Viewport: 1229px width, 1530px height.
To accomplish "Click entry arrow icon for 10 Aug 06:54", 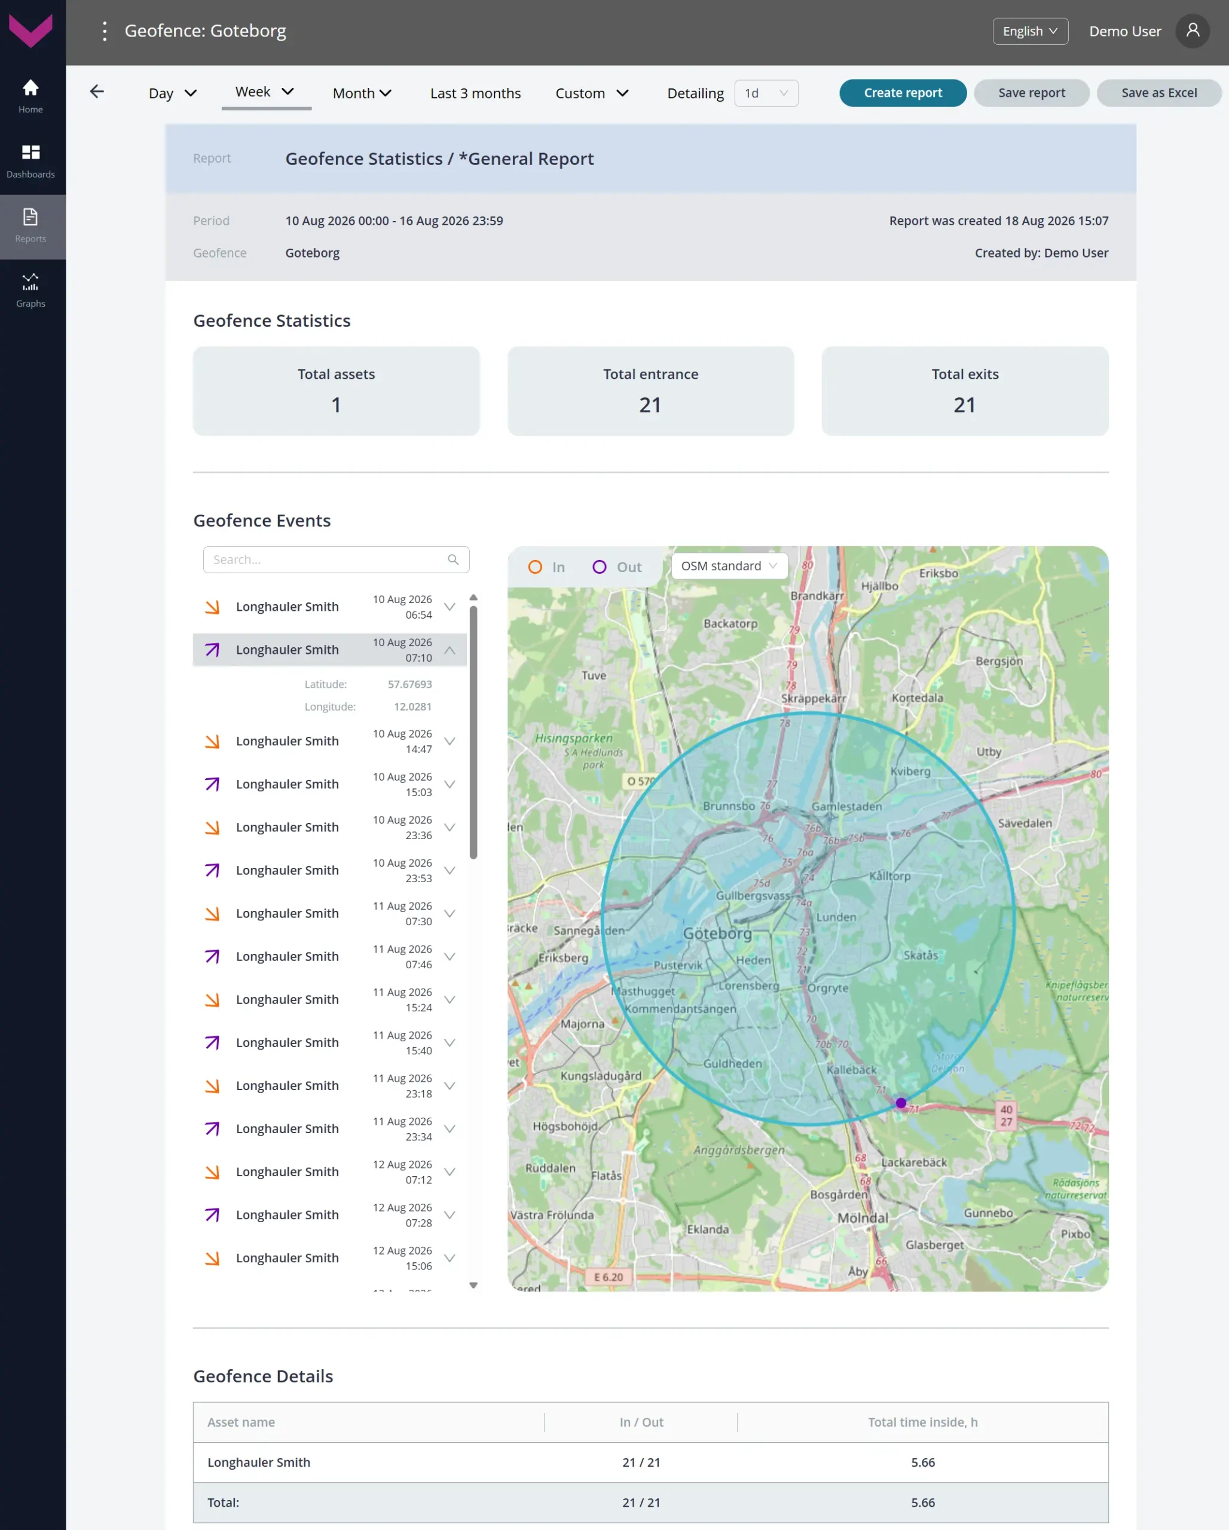I will pos(212,607).
